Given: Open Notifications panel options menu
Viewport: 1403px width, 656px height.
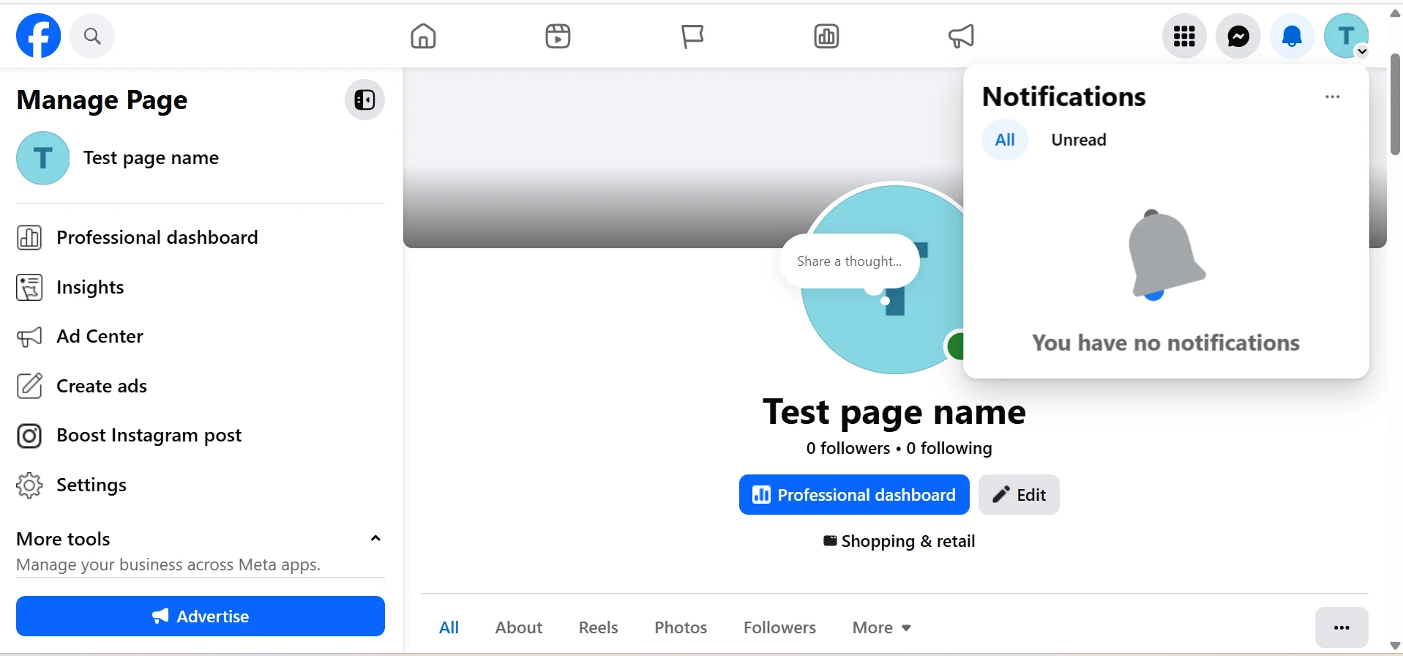Looking at the screenshot, I should [1333, 97].
